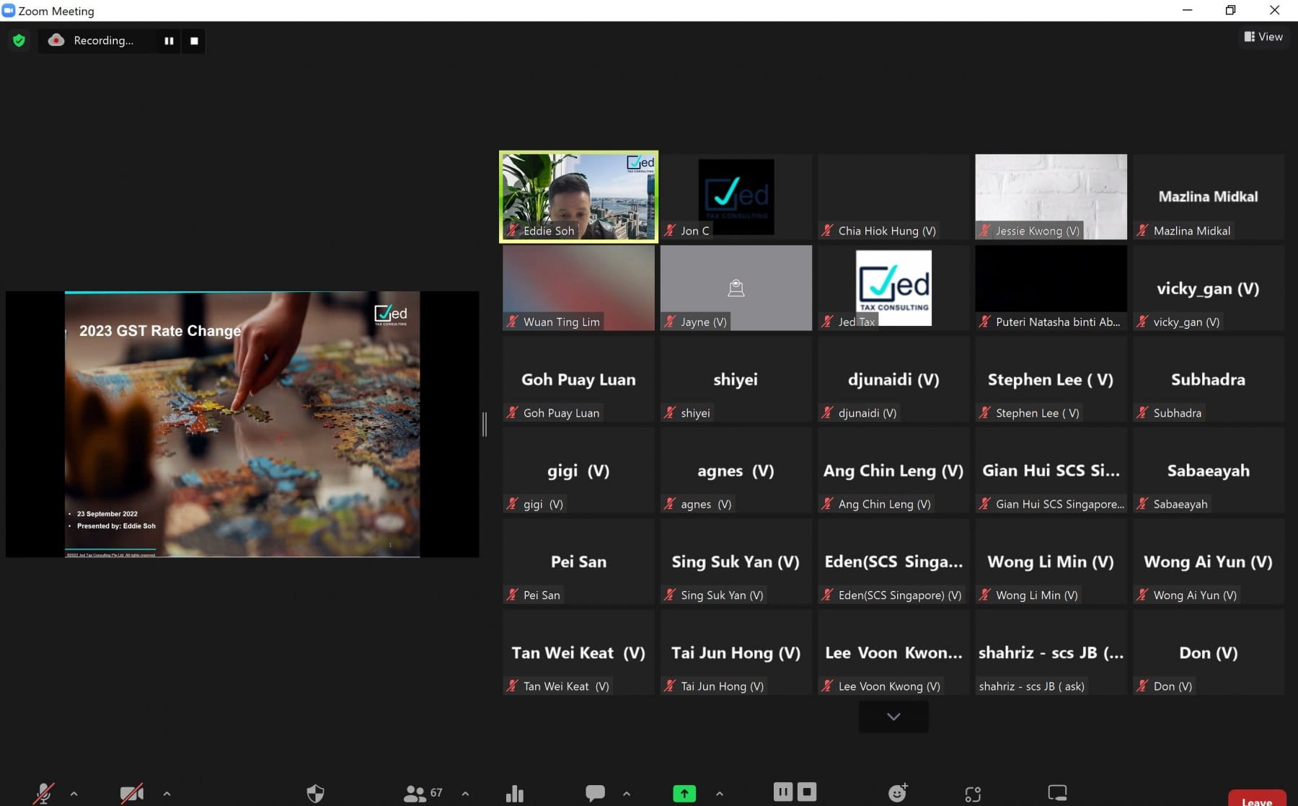Click the divider between slide and gallery
The image size is (1298, 806).
pos(485,425)
